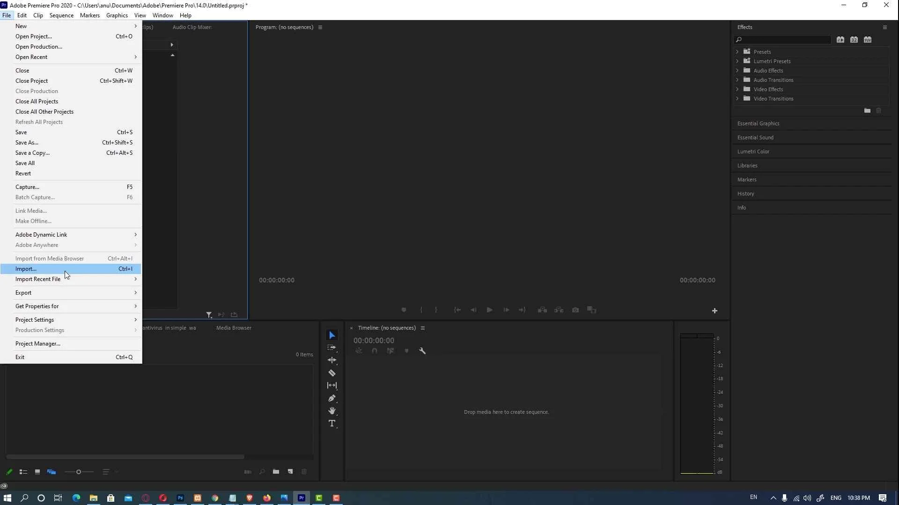Open Timeline panel menu icon
The width and height of the screenshot is (899, 505).
point(422,328)
